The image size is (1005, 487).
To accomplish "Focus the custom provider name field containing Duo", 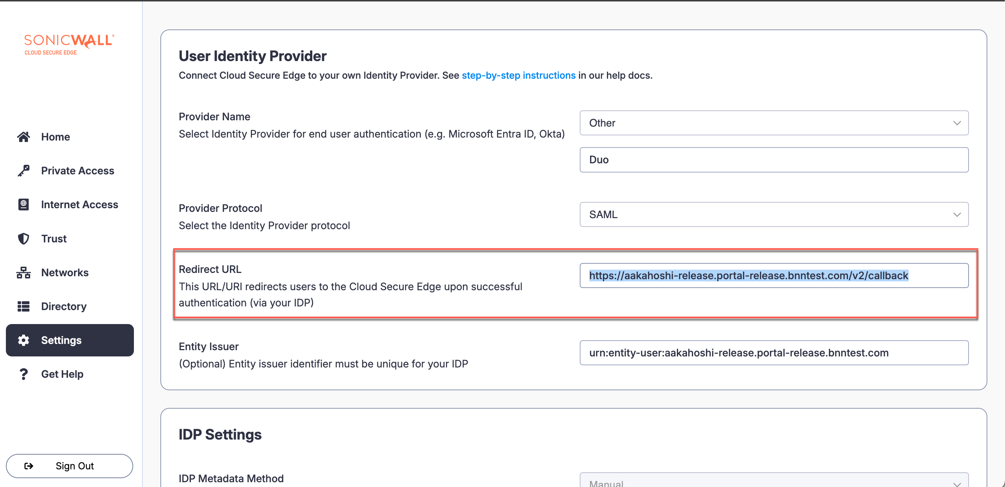I will click(x=774, y=160).
